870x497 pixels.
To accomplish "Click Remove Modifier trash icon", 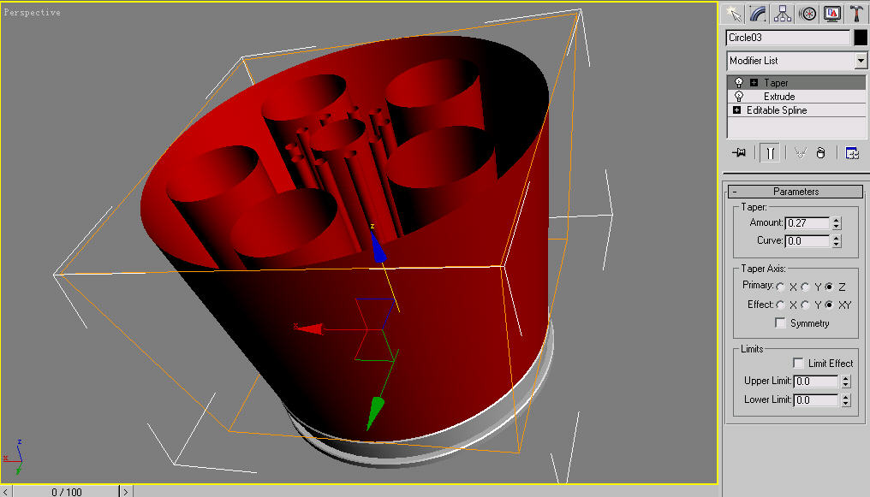I will [820, 152].
